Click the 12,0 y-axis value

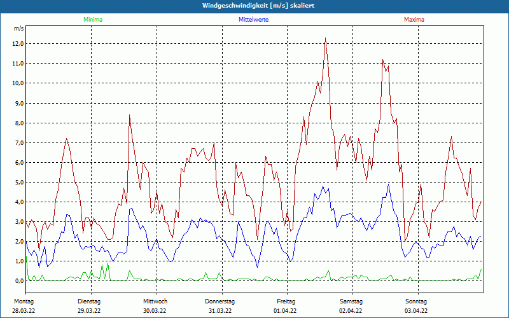pos(18,44)
